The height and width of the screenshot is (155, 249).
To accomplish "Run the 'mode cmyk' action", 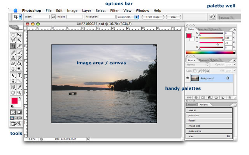I will tap(209, 131).
